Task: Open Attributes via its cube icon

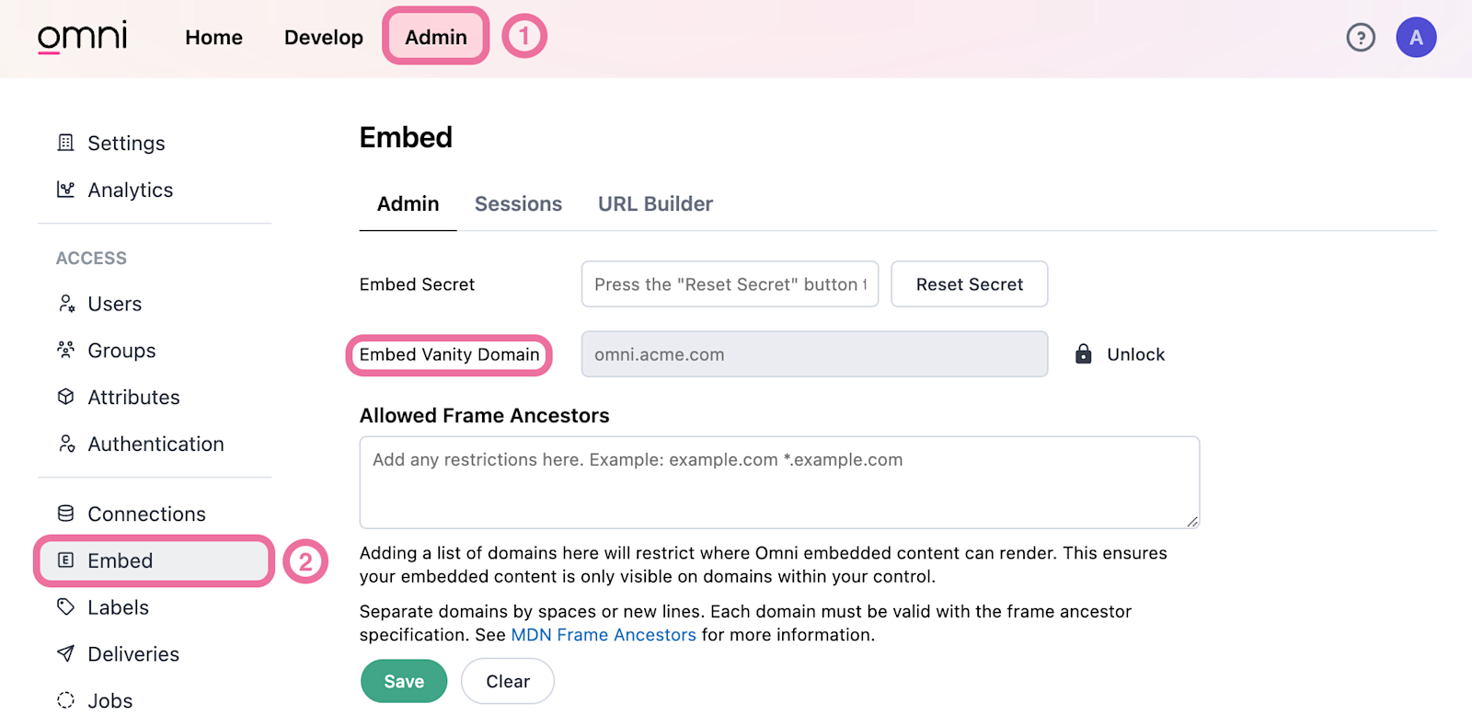Action: (65, 397)
